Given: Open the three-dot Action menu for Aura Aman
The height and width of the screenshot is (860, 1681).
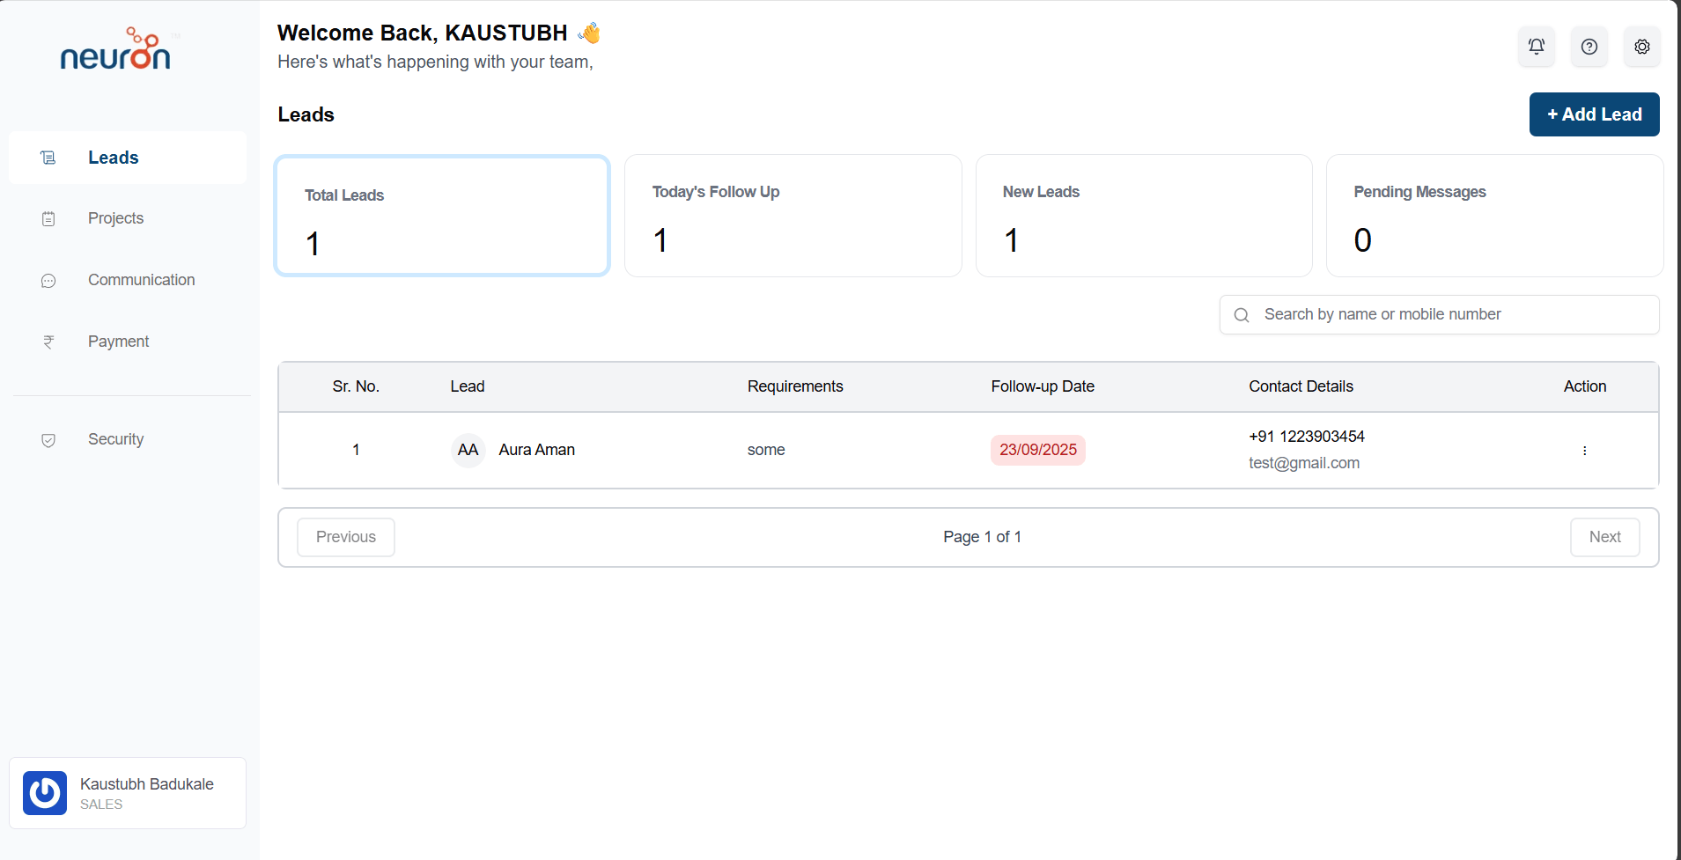Looking at the screenshot, I should tap(1584, 451).
